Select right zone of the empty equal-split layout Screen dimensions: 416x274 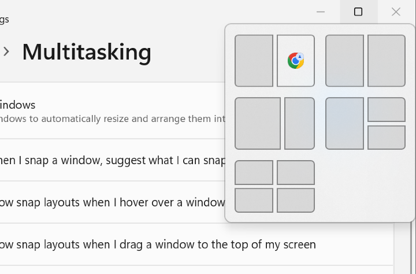pyautogui.click(x=387, y=61)
